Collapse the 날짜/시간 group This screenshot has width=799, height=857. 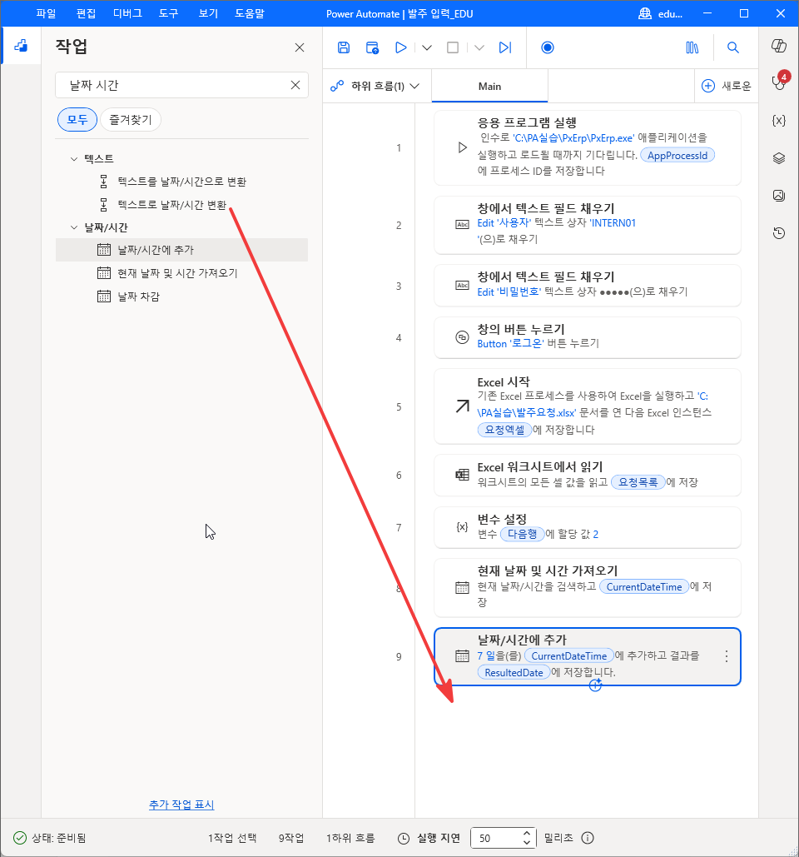(74, 227)
